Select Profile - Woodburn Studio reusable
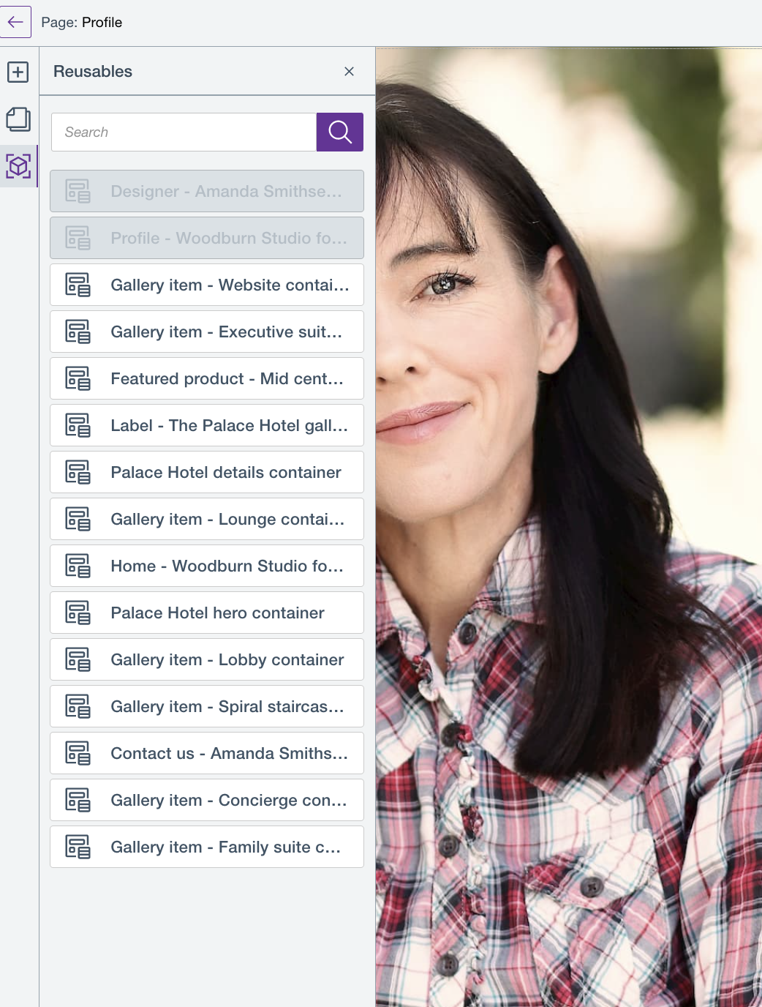The height and width of the screenshot is (1007, 762). click(x=207, y=238)
